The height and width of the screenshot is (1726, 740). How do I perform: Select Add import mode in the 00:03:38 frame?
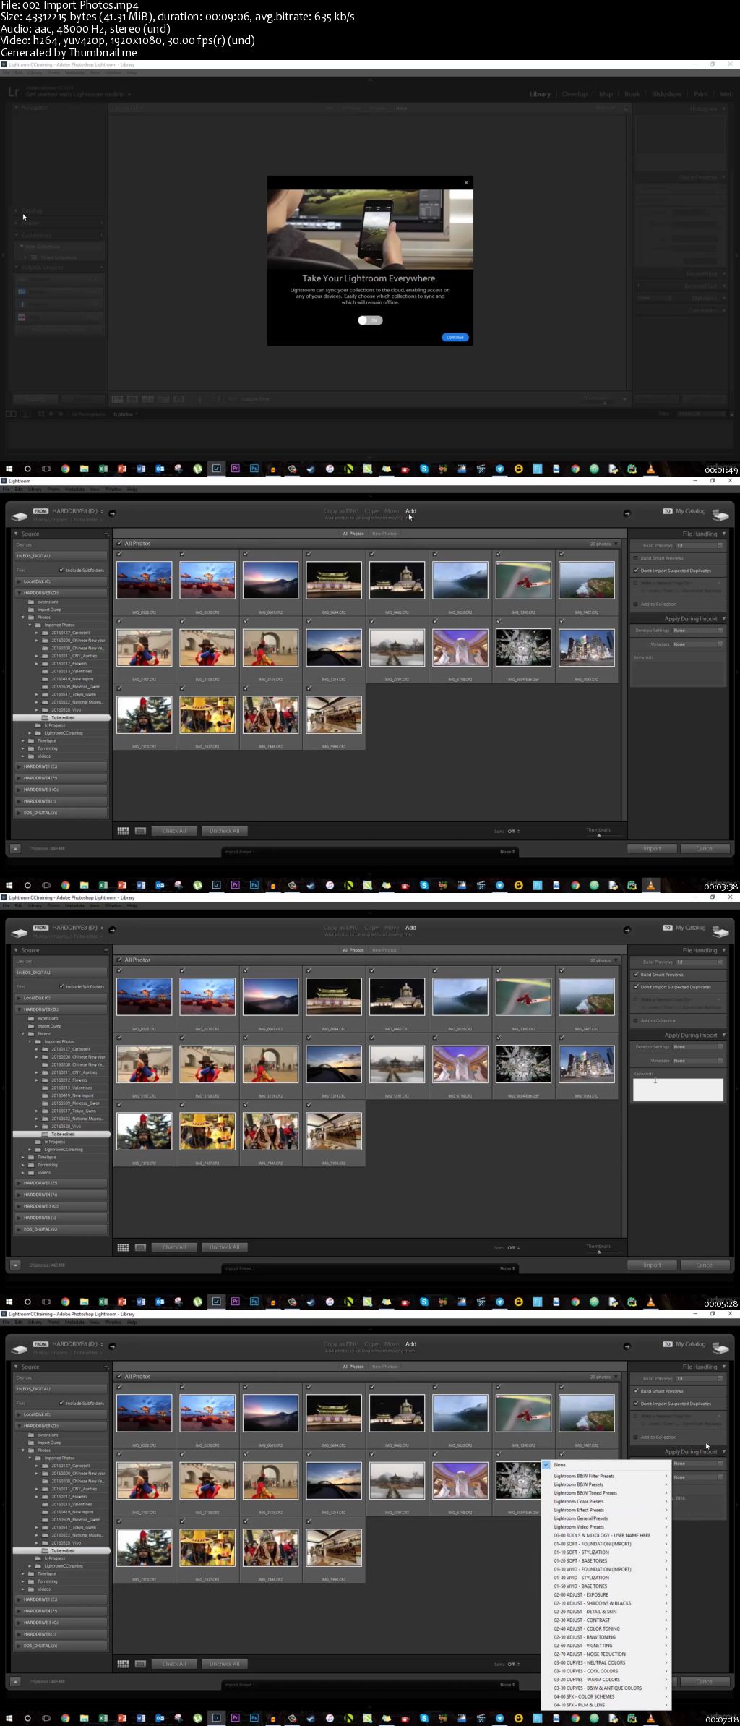point(410,511)
